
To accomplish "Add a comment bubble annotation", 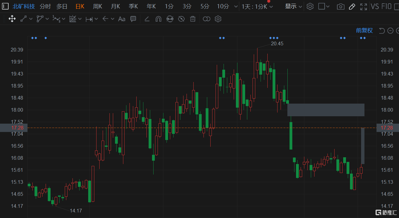I will tap(133, 19).
